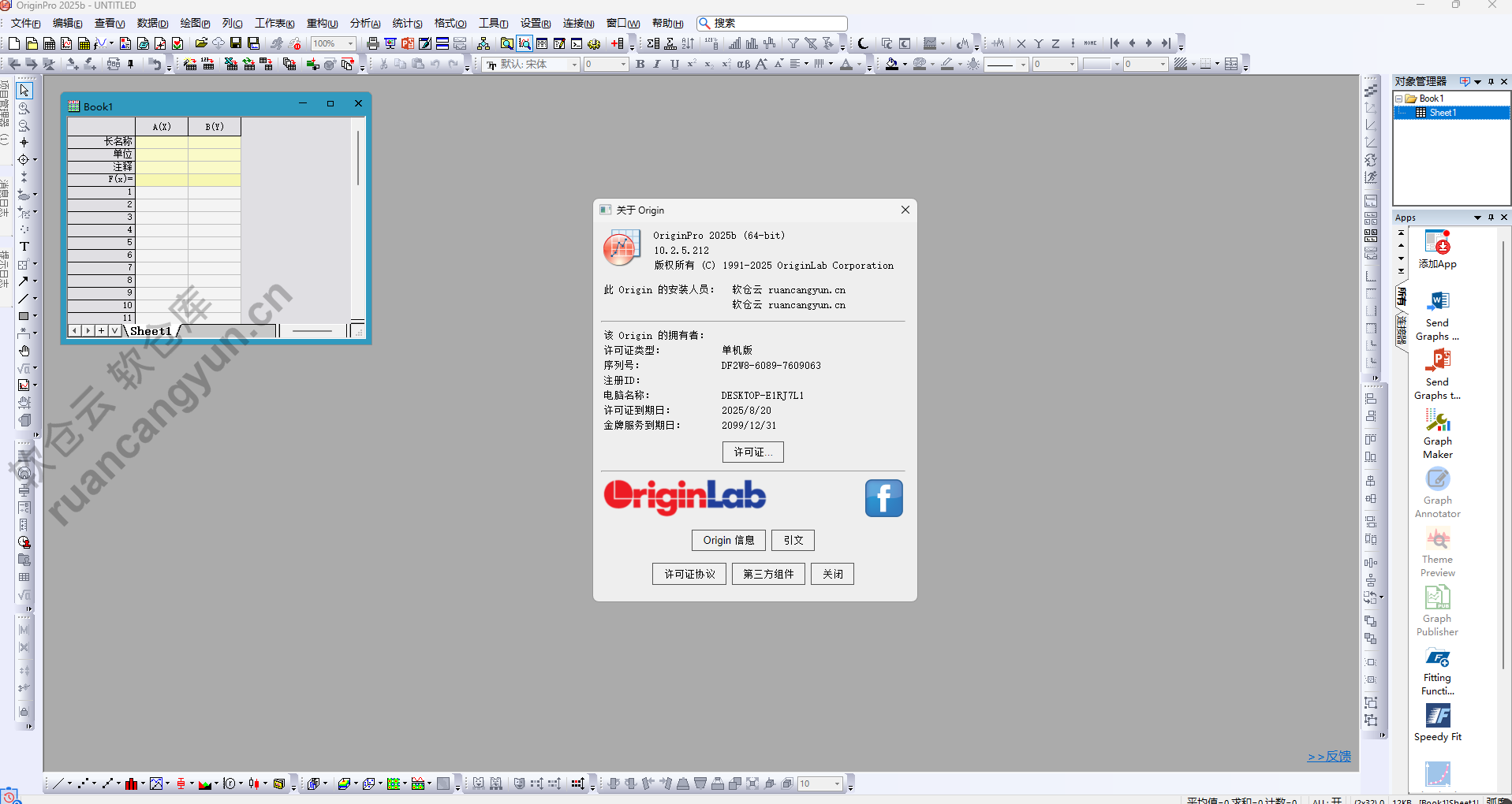
Task: Click the Print toolbar icon
Action: [372, 43]
